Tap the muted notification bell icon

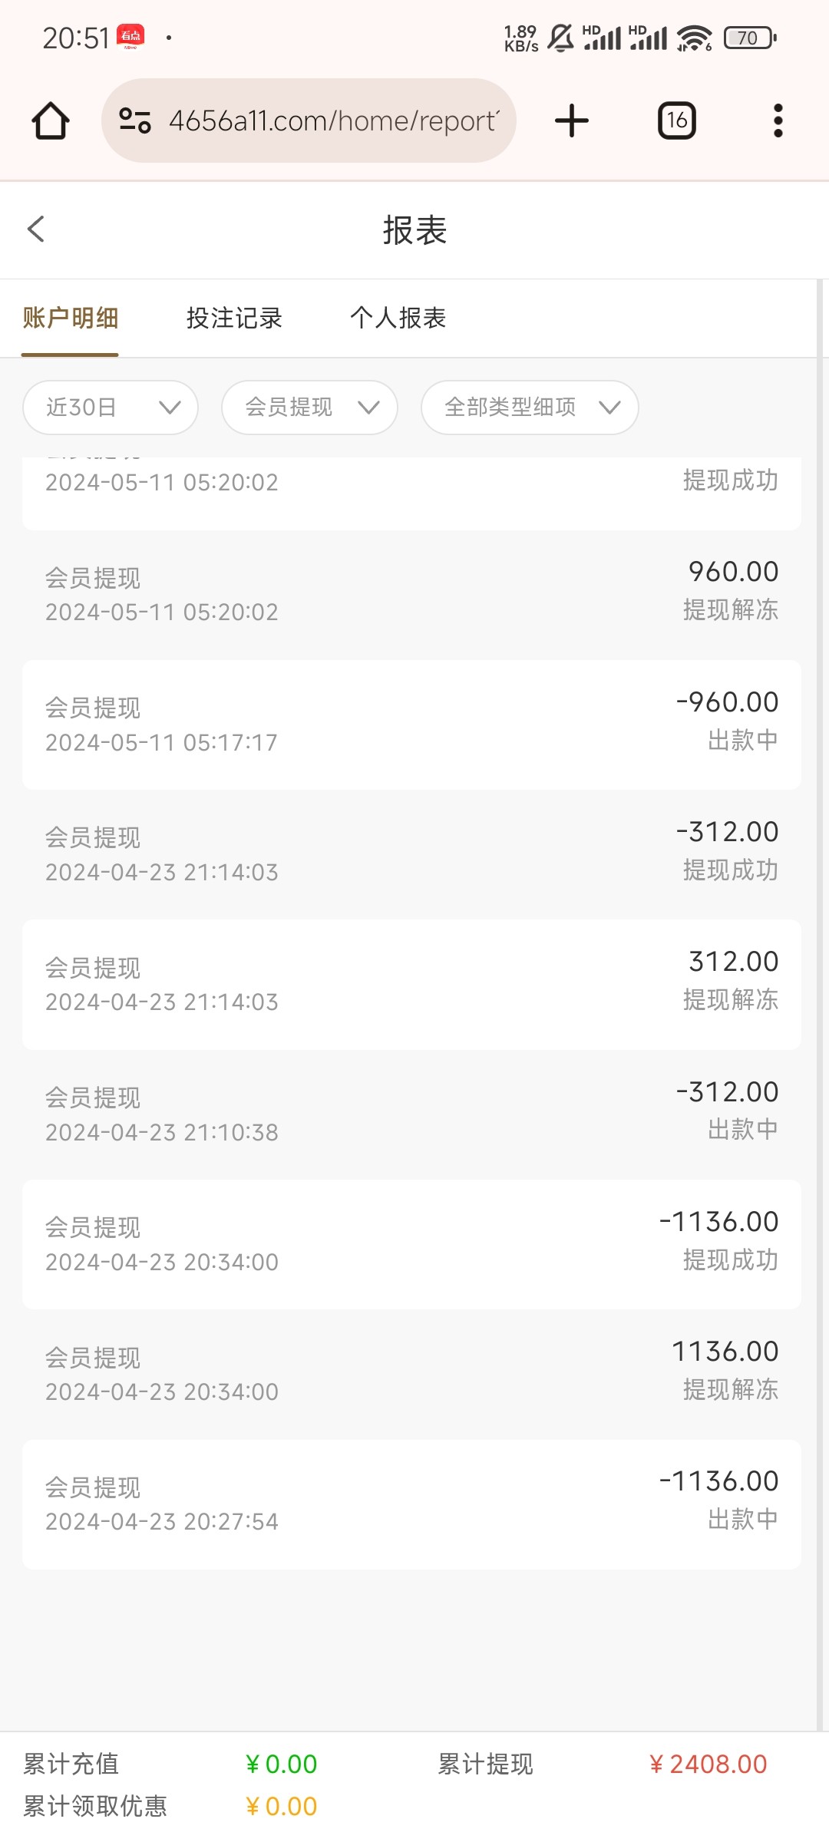(560, 38)
